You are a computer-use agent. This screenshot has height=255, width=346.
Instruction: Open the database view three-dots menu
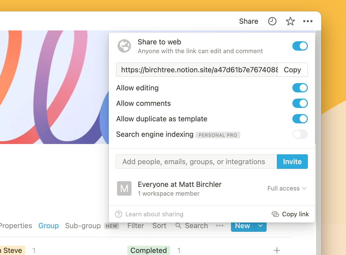click(x=220, y=226)
